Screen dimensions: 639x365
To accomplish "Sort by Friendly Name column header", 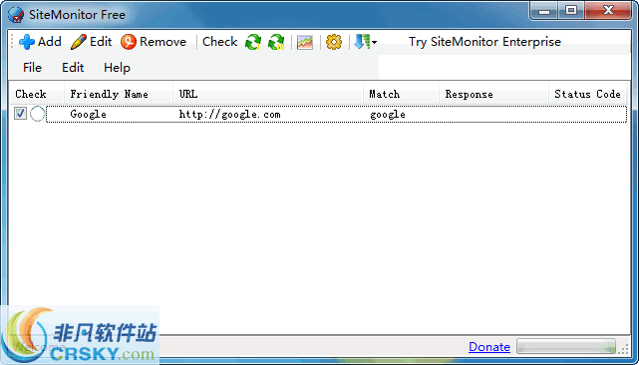I will click(119, 94).
